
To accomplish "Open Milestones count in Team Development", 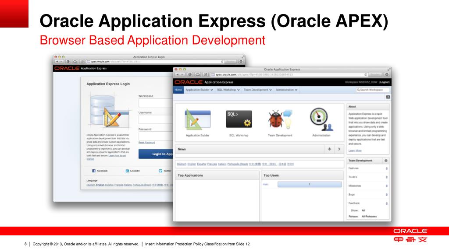I will pyautogui.click(x=387, y=186).
